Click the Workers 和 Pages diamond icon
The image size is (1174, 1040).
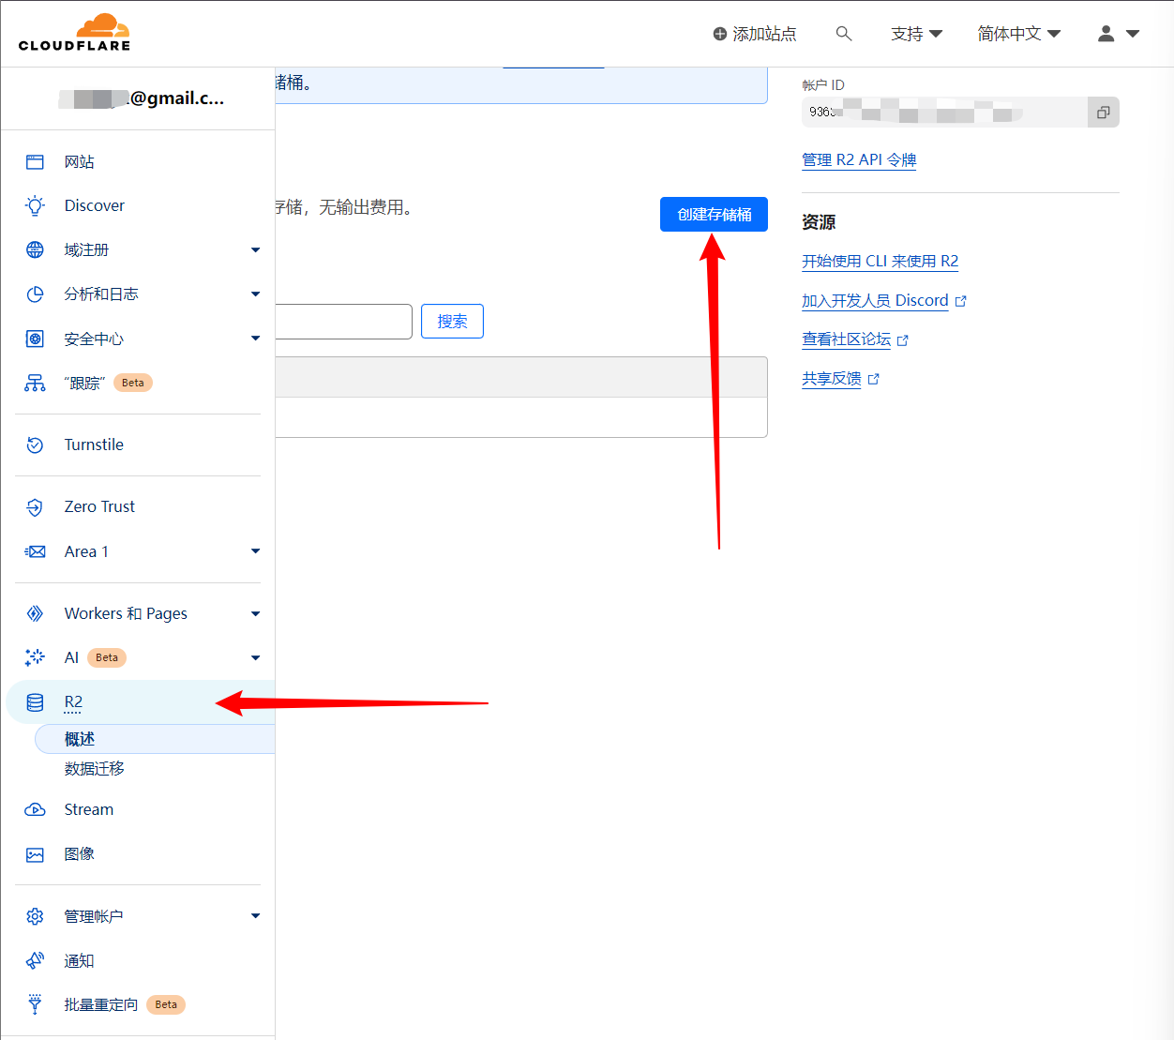tap(35, 613)
